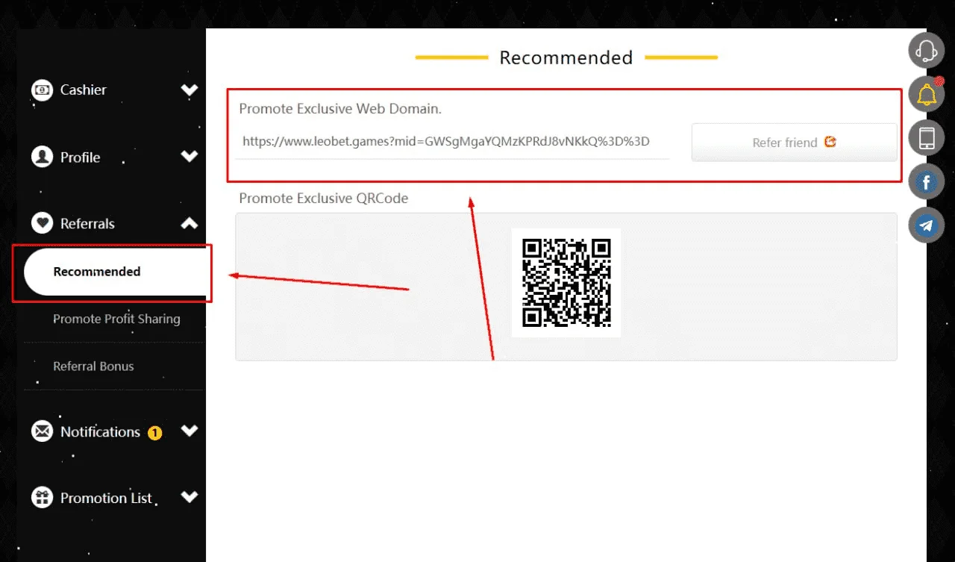Click the 'Promote Exclusive Web Domain.' label
Viewport: 955px width, 562px height.
tap(340, 109)
